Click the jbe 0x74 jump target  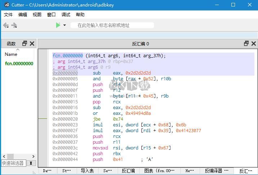click(118, 119)
